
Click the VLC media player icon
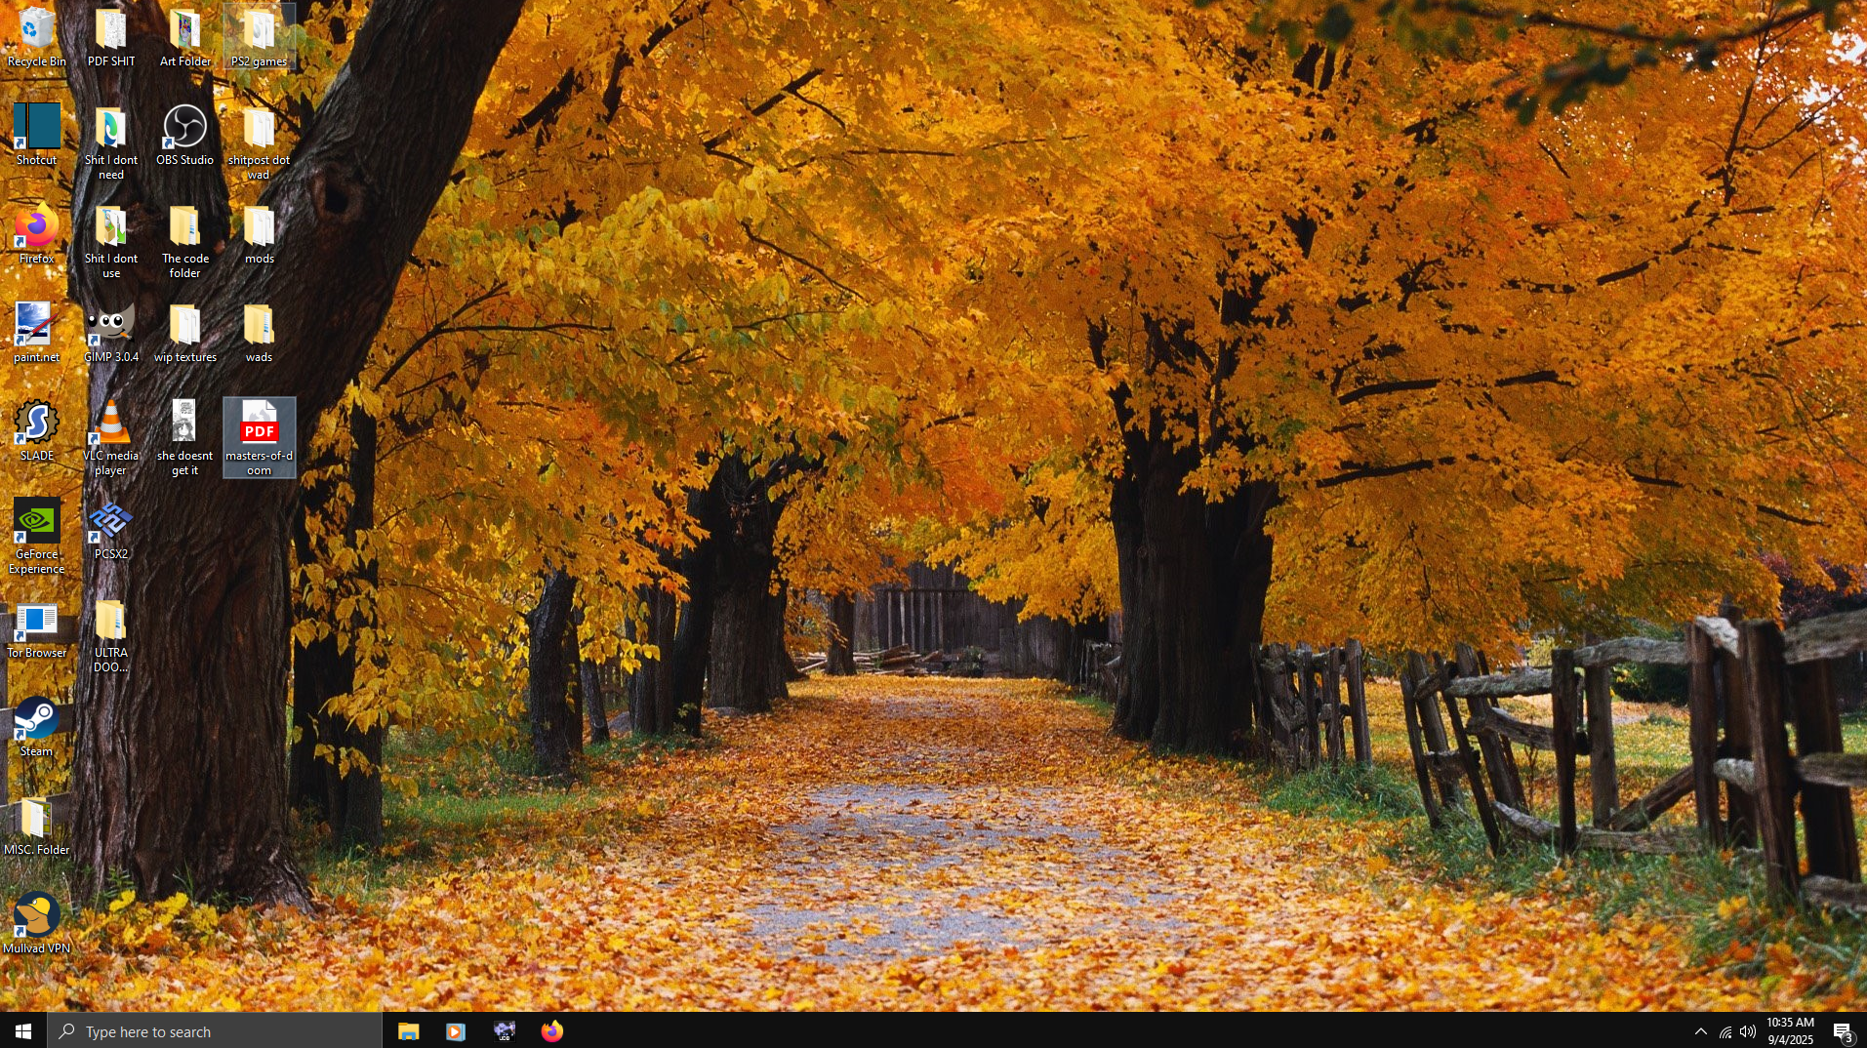click(111, 425)
